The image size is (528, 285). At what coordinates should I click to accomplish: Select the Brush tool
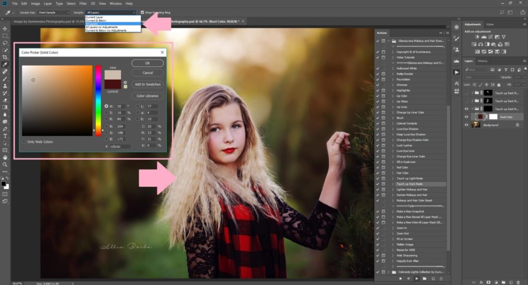pos(5,79)
